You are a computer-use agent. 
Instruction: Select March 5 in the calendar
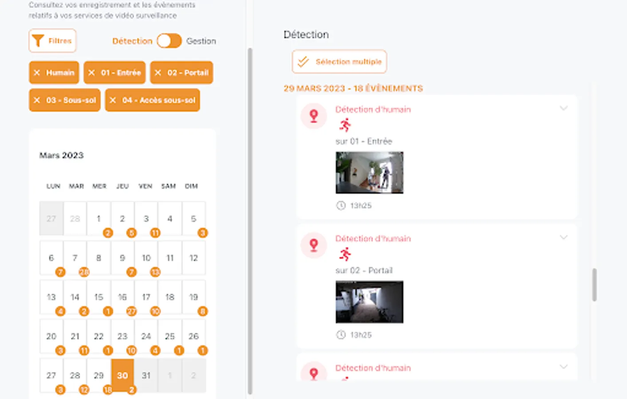tap(193, 219)
